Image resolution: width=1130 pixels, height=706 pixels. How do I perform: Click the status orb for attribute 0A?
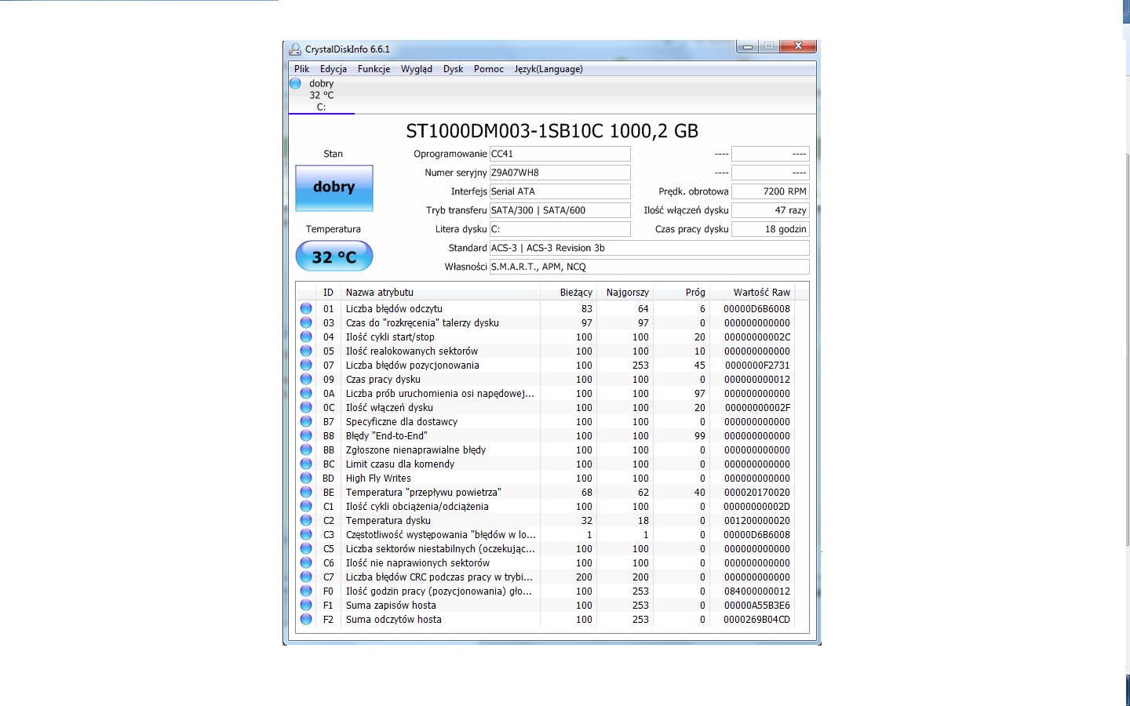click(x=306, y=393)
